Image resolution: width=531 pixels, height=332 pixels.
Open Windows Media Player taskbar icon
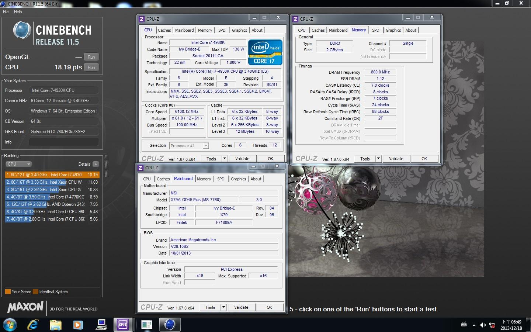click(x=78, y=325)
